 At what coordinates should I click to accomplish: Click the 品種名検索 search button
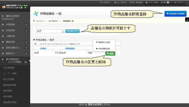(73, 31)
